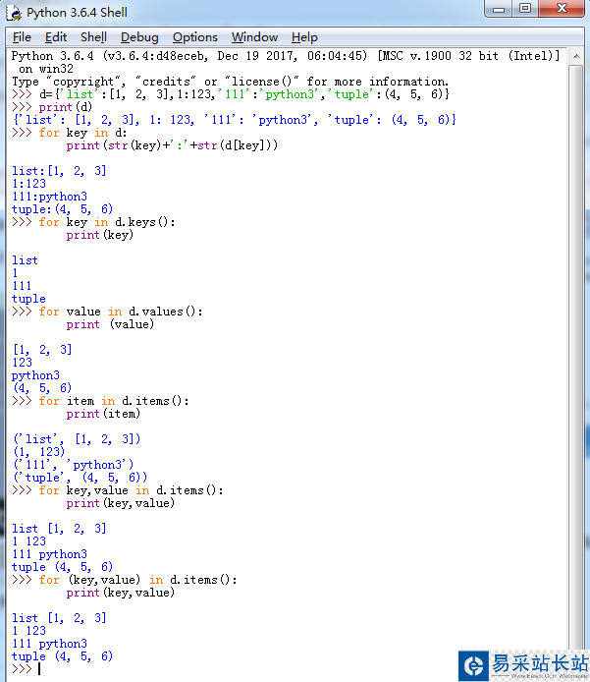Click the line 'for key in d:'
The height and width of the screenshot is (682, 590).
[82, 133]
